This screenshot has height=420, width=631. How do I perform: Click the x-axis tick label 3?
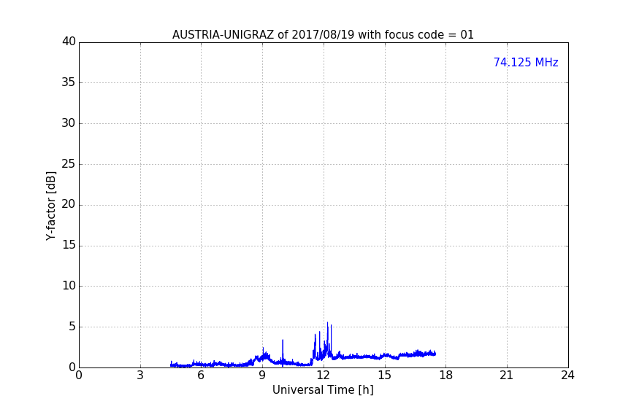[x=140, y=376]
